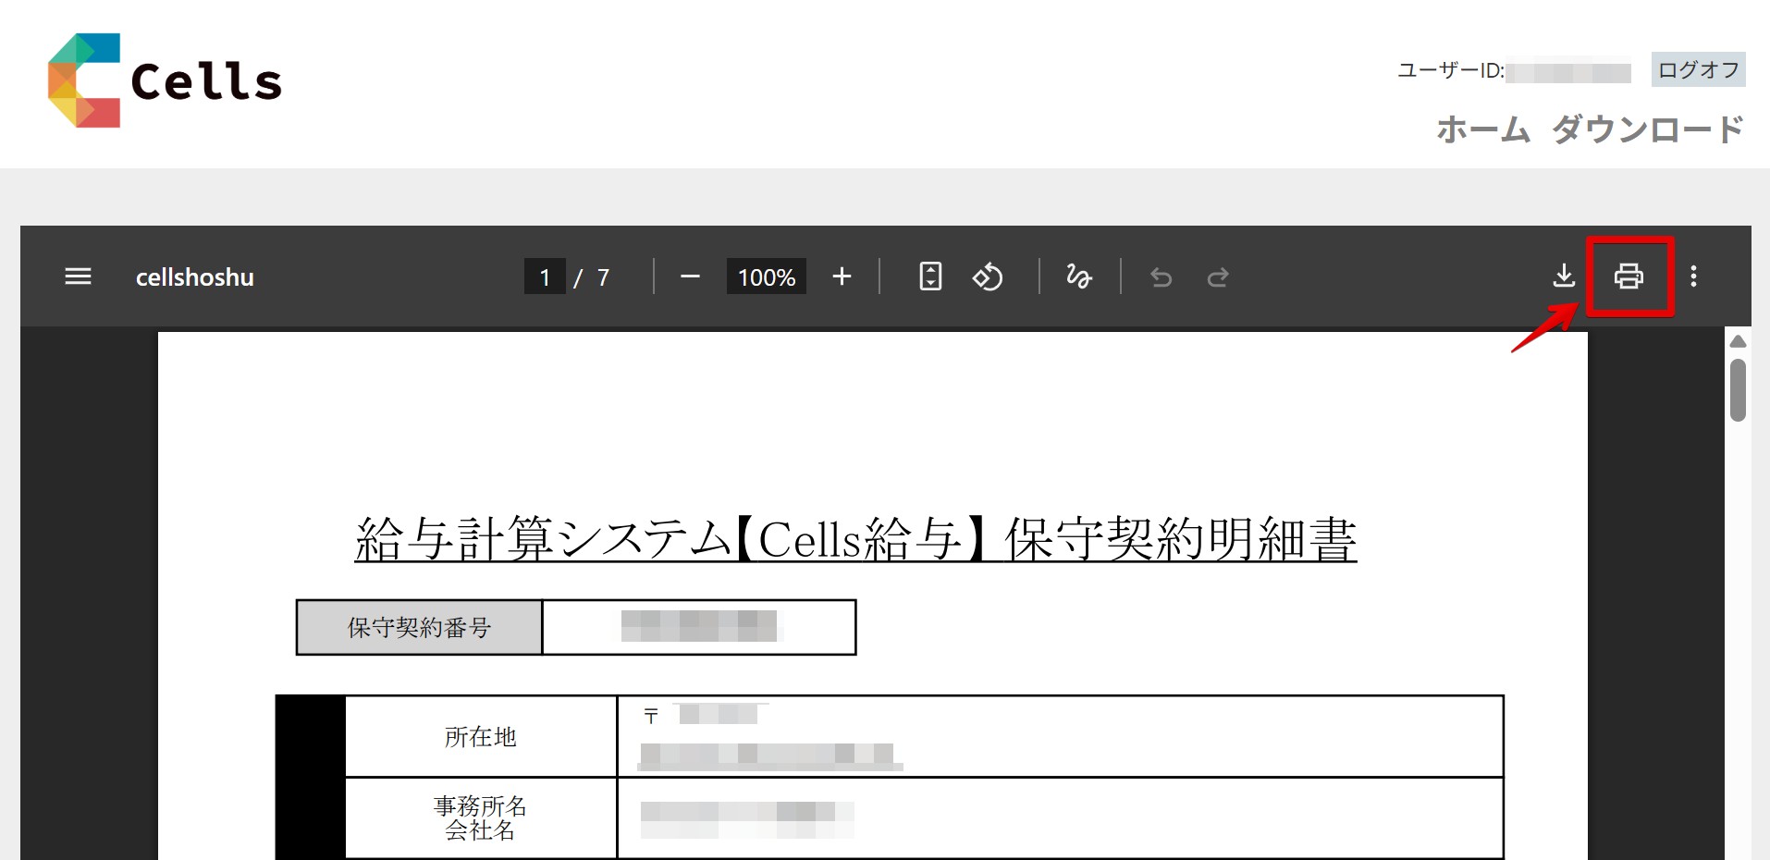The image size is (1770, 860).
Task: Click the scrollbar up arrow
Action: [x=1738, y=342]
